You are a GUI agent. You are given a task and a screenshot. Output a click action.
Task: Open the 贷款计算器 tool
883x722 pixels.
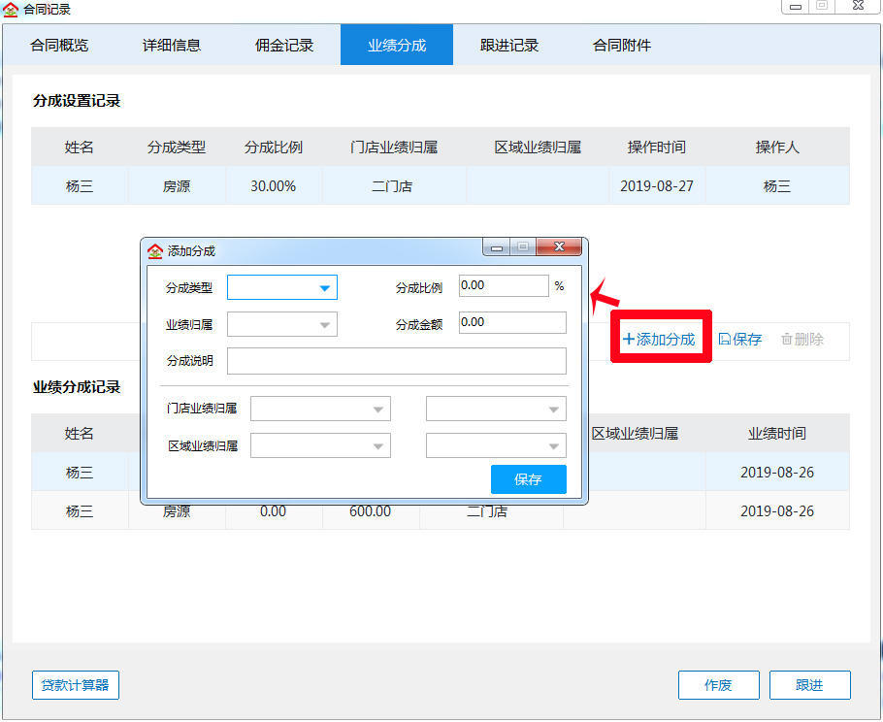pos(75,685)
